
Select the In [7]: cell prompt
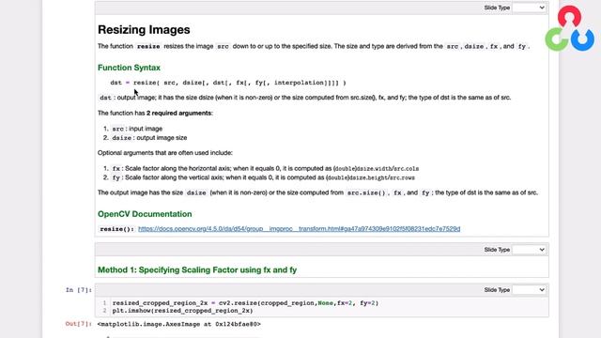(79, 290)
